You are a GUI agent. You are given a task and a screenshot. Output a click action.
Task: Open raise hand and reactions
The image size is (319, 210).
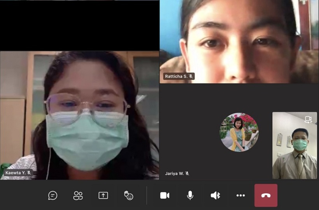128,195
